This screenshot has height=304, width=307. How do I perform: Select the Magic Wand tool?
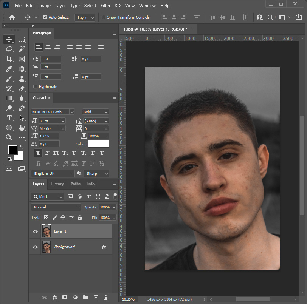tap(22, 49)
